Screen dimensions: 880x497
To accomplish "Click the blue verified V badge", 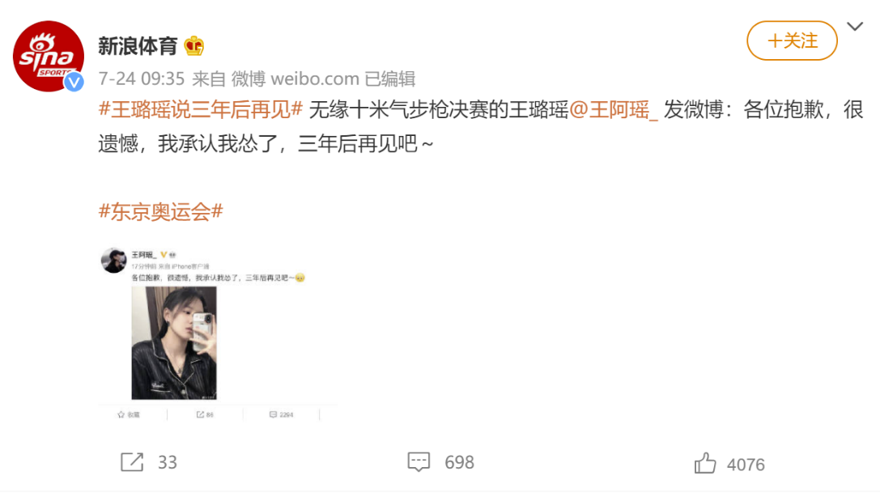I will coord(74,82).
